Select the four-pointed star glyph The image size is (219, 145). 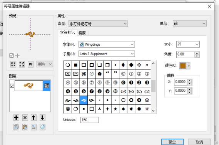(x=107, y=109)
